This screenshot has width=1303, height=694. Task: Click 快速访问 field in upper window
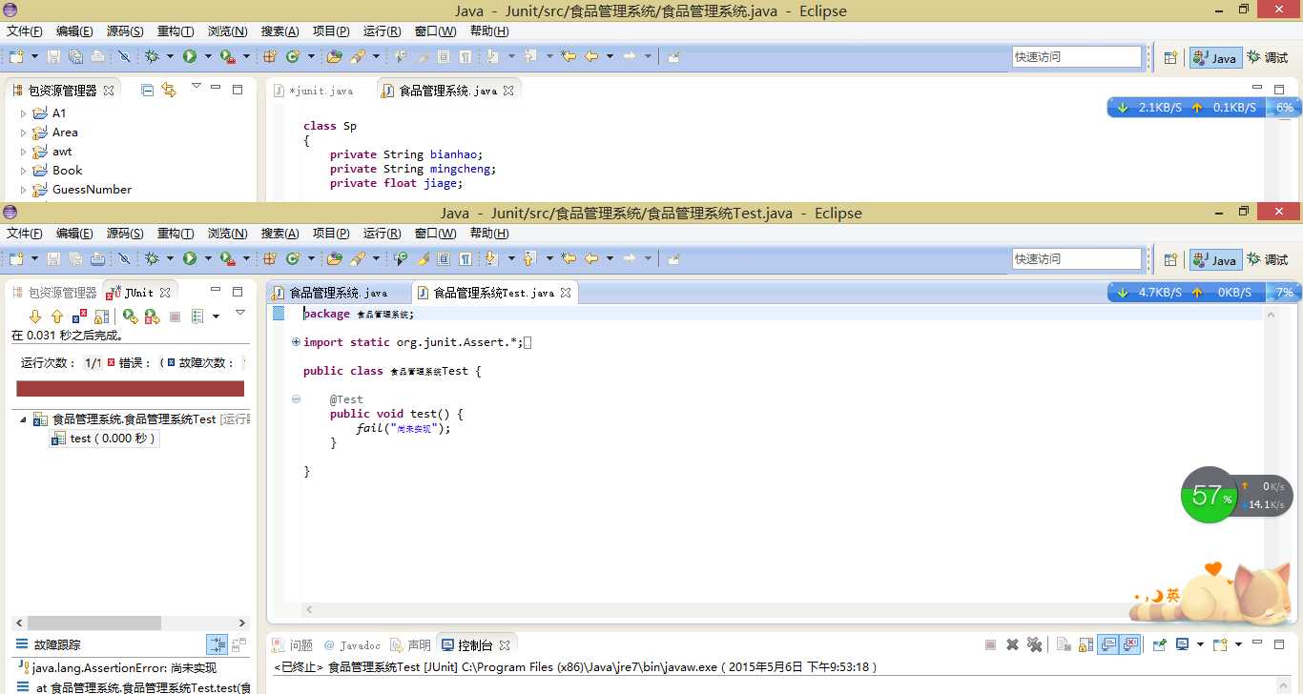(1077, 56)
